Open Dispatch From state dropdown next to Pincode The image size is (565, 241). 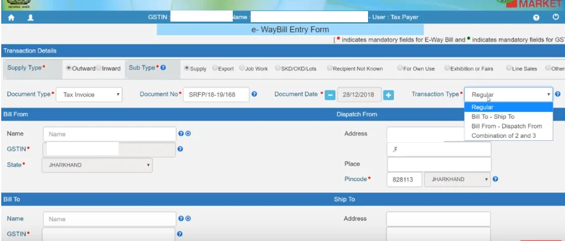(x=458, y=179)
